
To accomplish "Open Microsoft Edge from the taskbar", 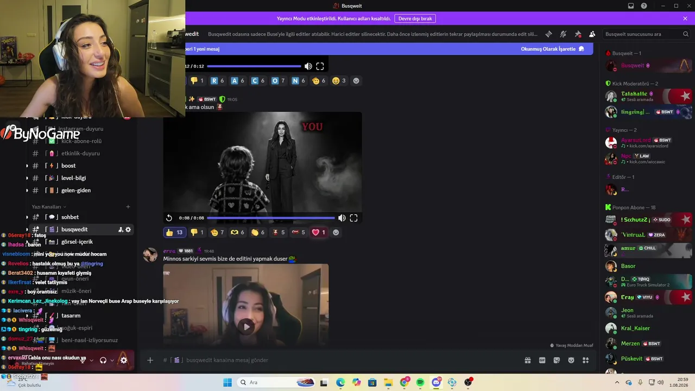I will coord(340,382).
